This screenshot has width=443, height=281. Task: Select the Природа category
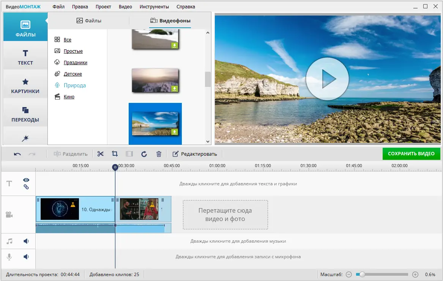pyautogui.click(x=74, y=85)
